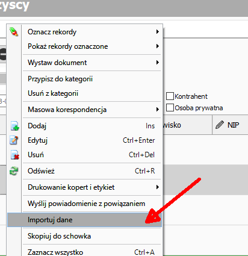Click the Usuń document-cross icon
Viewport: 248px width, 256px height.
click(x=14, y=155)
